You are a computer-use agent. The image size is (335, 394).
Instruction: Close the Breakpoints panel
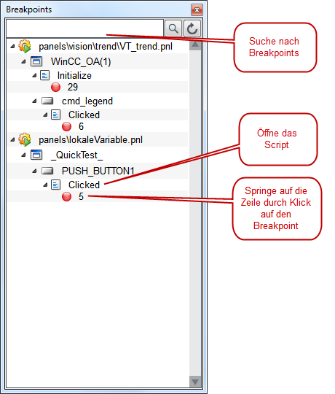tap(197, 9)
